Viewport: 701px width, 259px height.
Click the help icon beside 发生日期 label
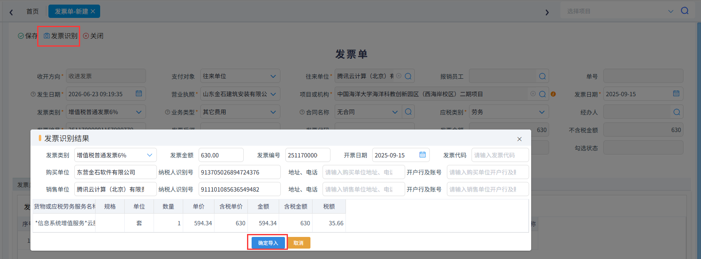pos(33,94)
